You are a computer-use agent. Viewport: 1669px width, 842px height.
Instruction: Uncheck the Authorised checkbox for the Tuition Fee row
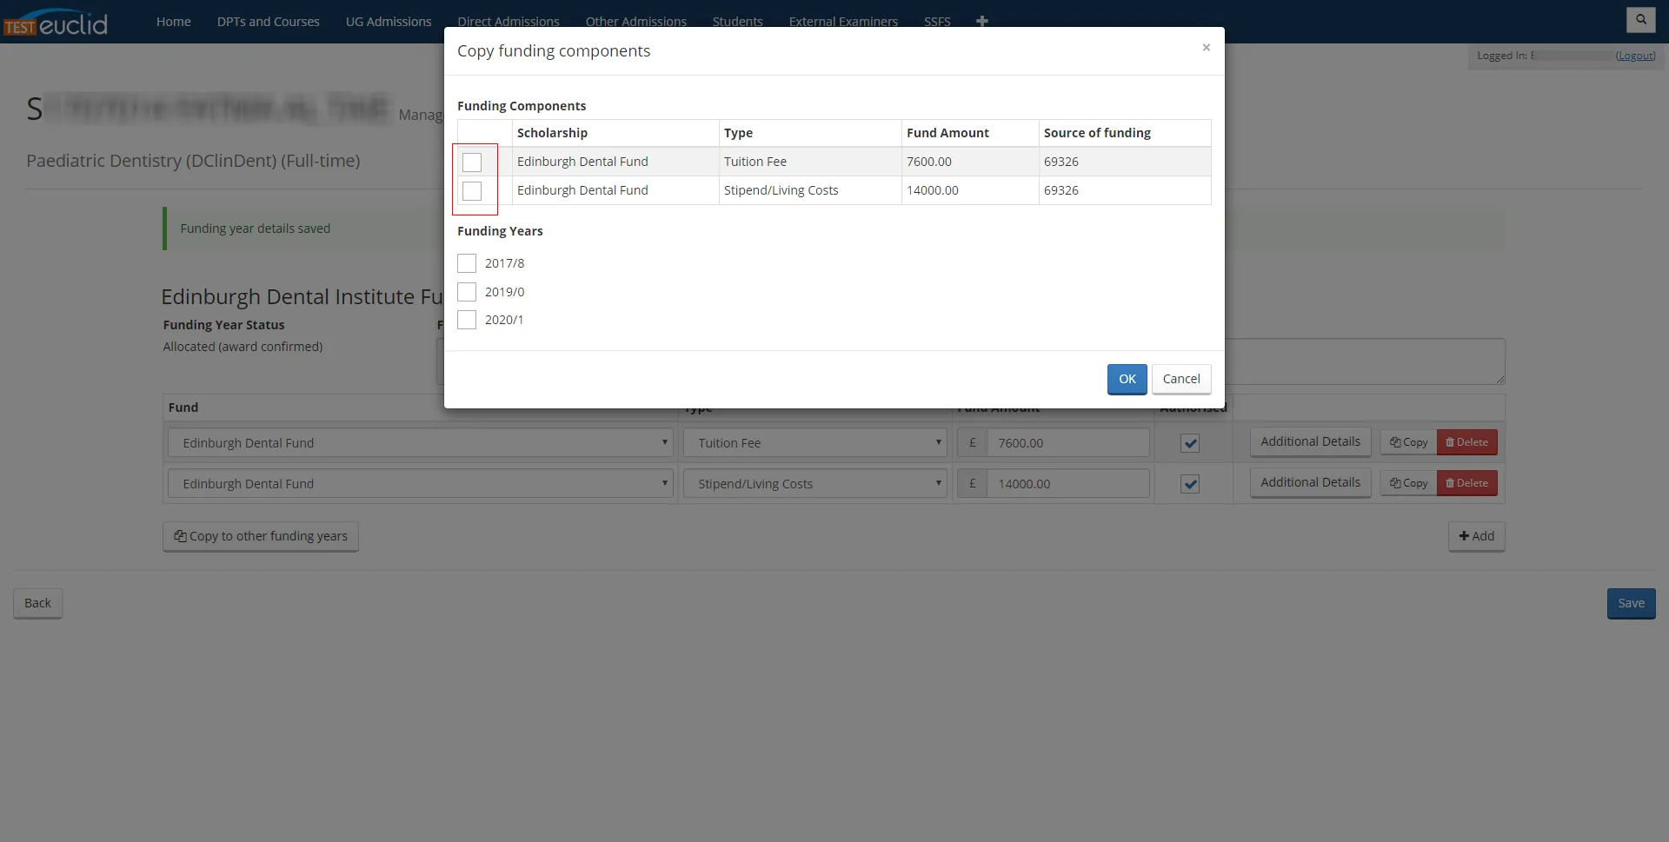[x=1190, y=443]
